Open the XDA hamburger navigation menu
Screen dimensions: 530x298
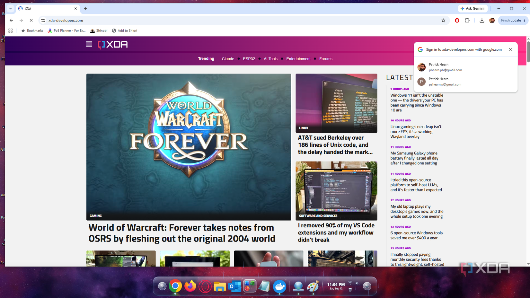coord(89,44)
